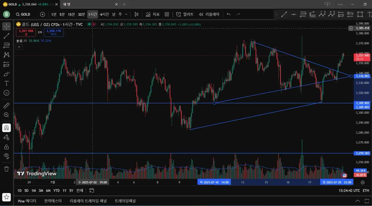Select the text annotation tool

tap(6, 83)
